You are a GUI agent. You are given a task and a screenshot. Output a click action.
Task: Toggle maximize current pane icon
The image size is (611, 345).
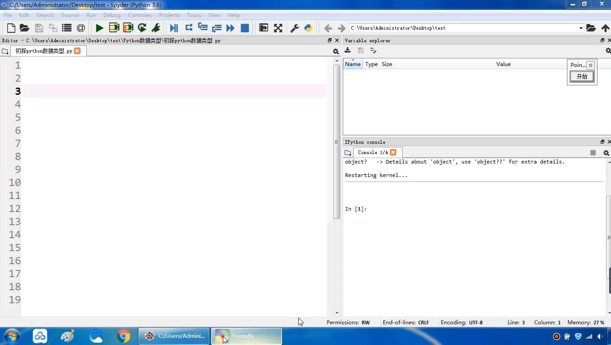click(x=264, y=28)
